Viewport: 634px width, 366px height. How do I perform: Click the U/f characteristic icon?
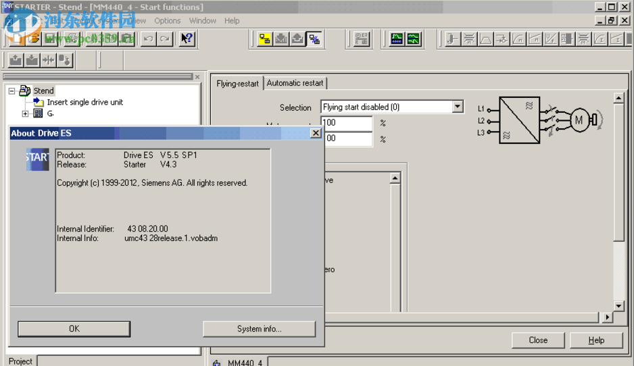[551, 38]
